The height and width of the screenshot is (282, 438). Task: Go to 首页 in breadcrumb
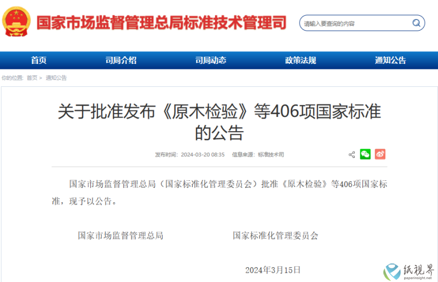coord(32,78)
